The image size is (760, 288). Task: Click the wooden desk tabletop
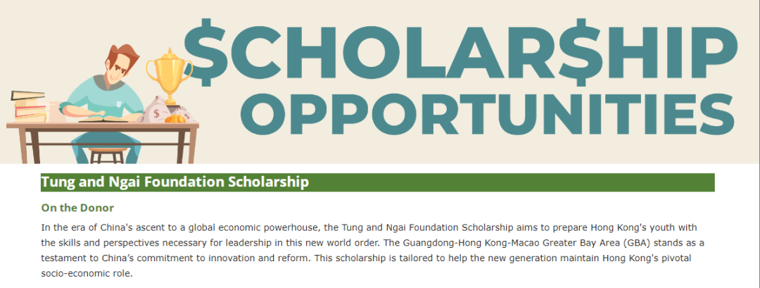102,126
